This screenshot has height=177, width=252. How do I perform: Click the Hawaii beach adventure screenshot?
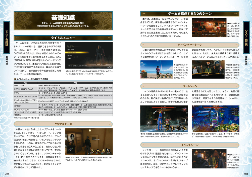[156, 69]
